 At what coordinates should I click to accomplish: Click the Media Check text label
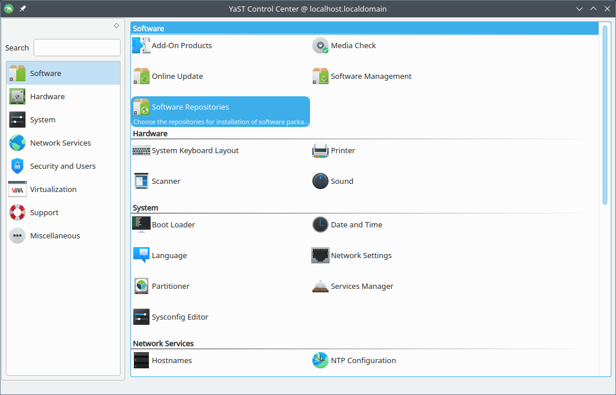pyautogui.click(x=353, y=46)
